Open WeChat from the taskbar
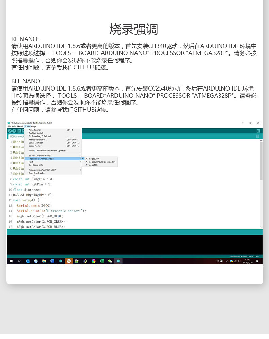The height and width of the screenshot is (339, 269). tap(110, 261)
